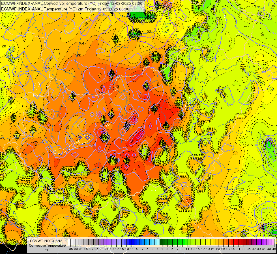This screenshot has height=254, width=277.
Task: Click 'Friday 12-09-2025 03:00' in the first title line
Action: 120,3
